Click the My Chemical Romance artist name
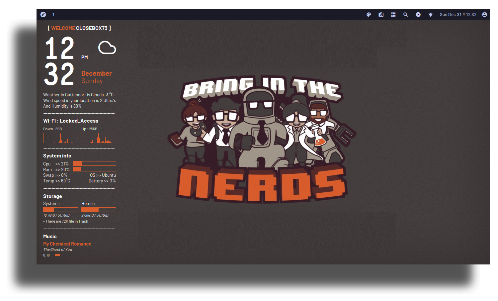Image resolution: width=498 pixels, height=301 pixels. pyautogui.click(x=67, y=244)
